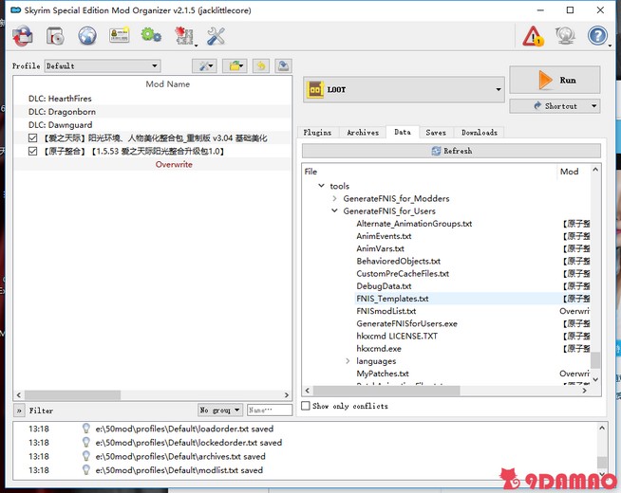The width and height of the screenshot is (621, 493).
Task: Toggle checkbox for 【原子整合】 mod
Action: point(33,152)
